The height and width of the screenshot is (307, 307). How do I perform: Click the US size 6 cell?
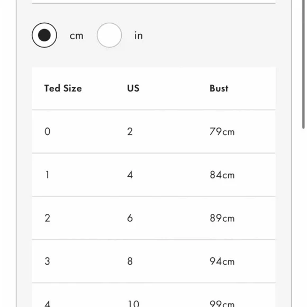click(x=130, y=218)
